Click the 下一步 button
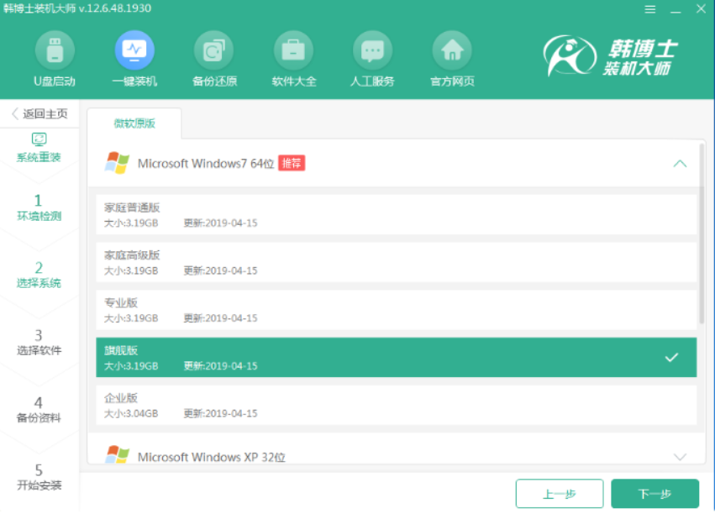This screenshot has height=519, width=715. coord(655,494)
